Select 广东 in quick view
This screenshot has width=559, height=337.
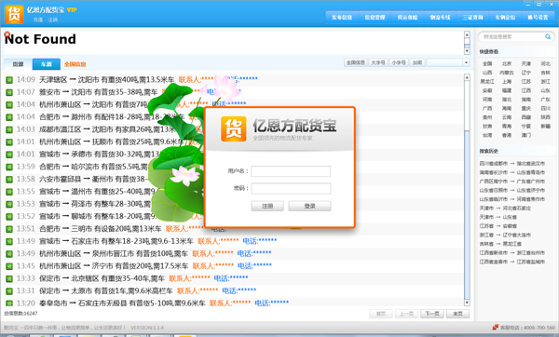545,100
